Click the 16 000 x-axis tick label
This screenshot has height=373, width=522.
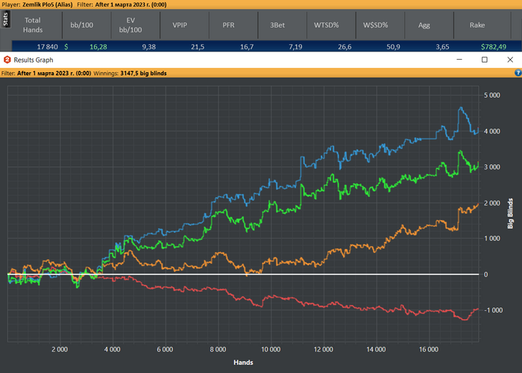click(x=429, y=349)
